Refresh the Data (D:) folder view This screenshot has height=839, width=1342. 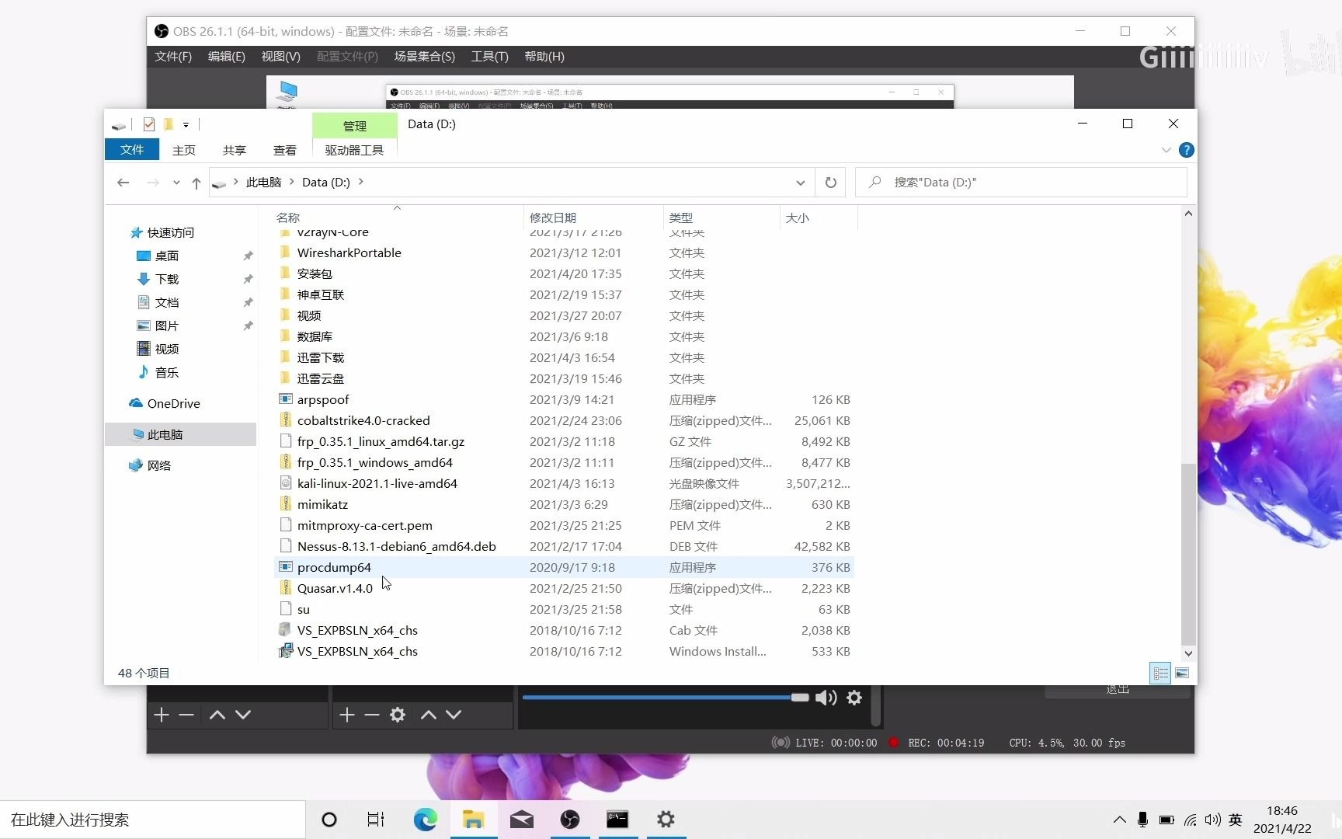(x=831, y=183)
